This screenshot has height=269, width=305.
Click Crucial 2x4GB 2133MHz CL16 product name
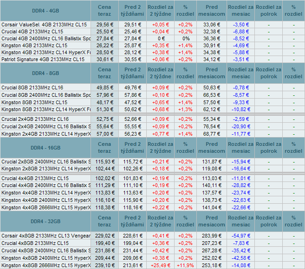tap(35, 119)
